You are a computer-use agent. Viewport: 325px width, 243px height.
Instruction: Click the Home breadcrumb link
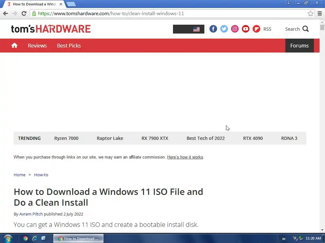point(19,175)
